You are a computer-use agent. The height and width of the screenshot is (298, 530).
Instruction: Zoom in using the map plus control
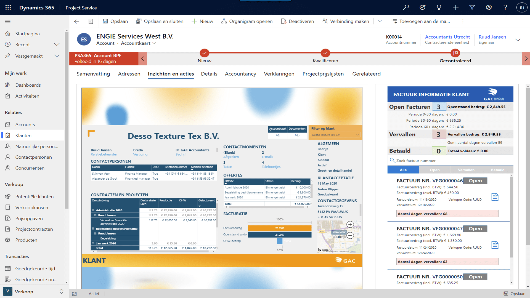click(x=350, y=224)
